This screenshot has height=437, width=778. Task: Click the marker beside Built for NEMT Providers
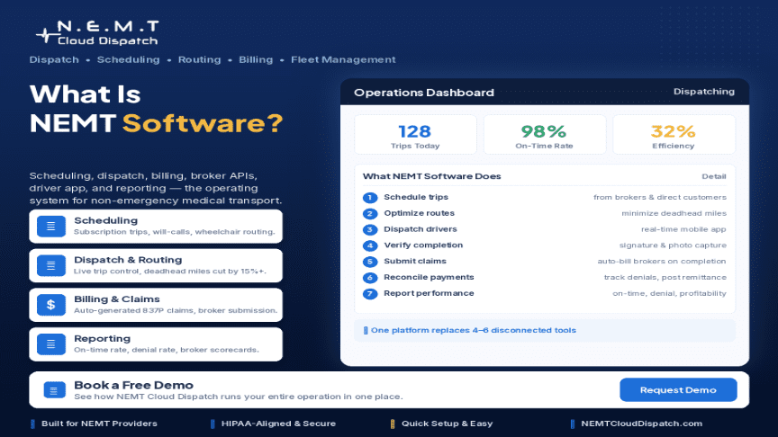click(x=32, y=424)
